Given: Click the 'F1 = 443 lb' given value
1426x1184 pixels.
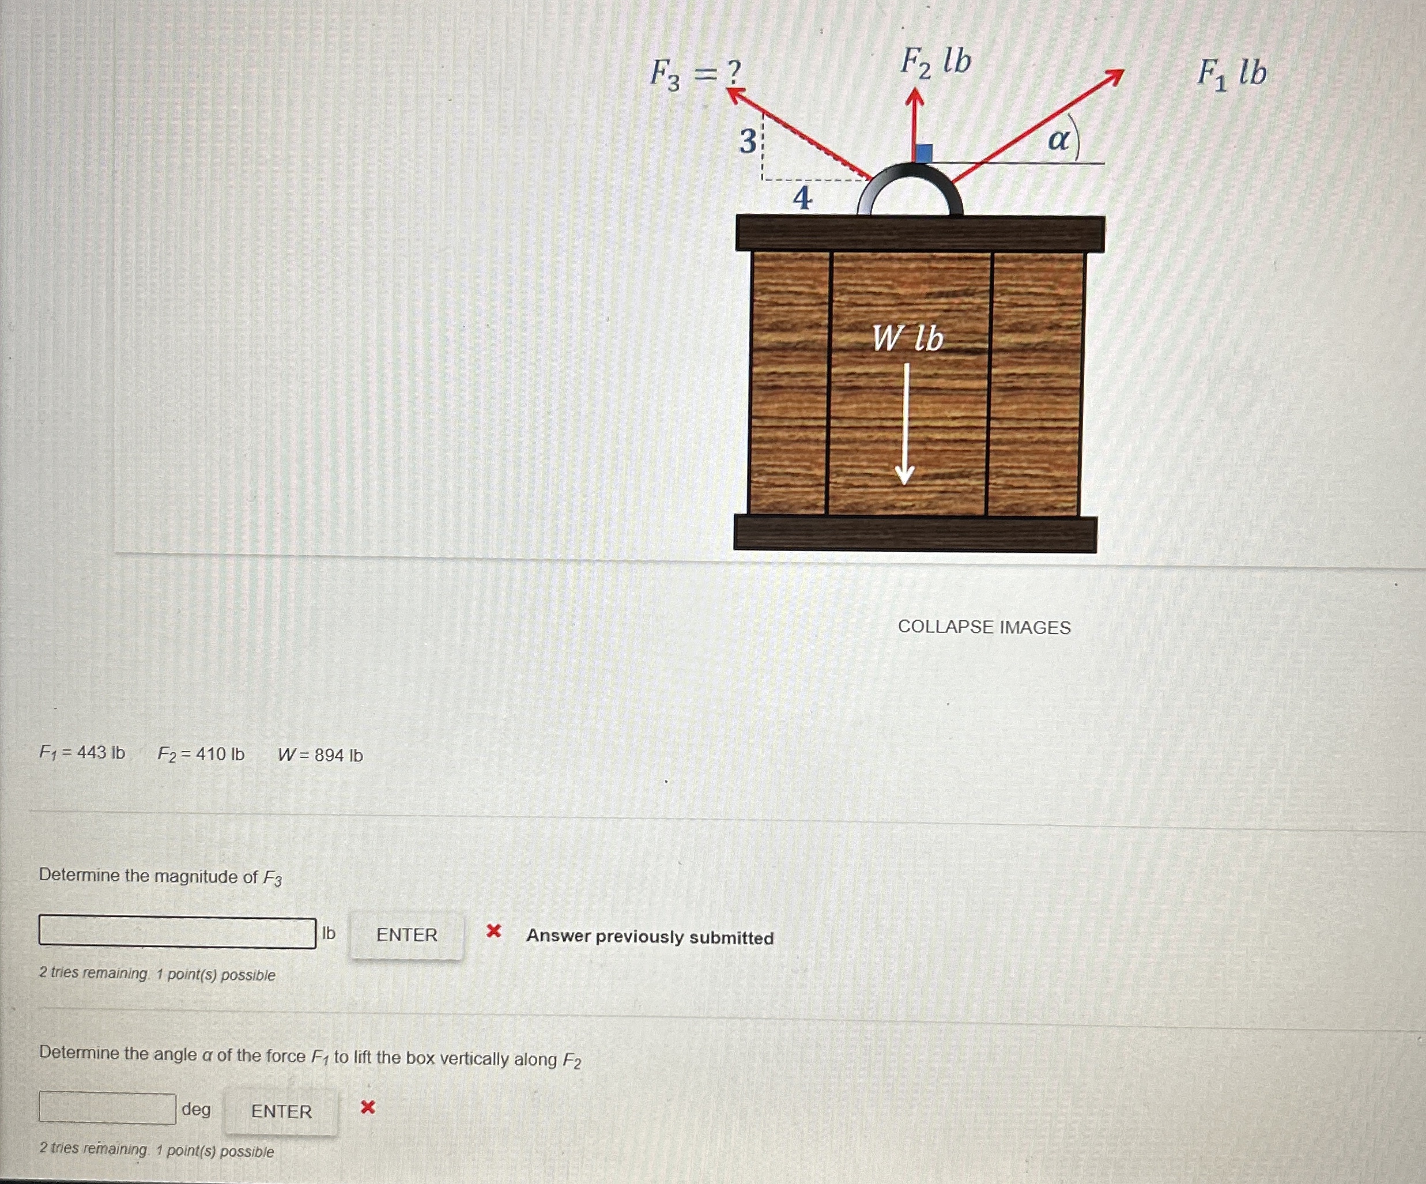Looking at the screenshot, I should pyautogui.click(x=82, y=753).
